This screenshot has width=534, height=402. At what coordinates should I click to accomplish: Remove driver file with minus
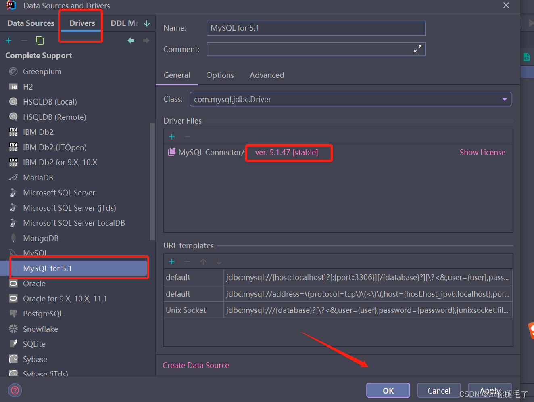pyautogui.click(x=188, y=137)
